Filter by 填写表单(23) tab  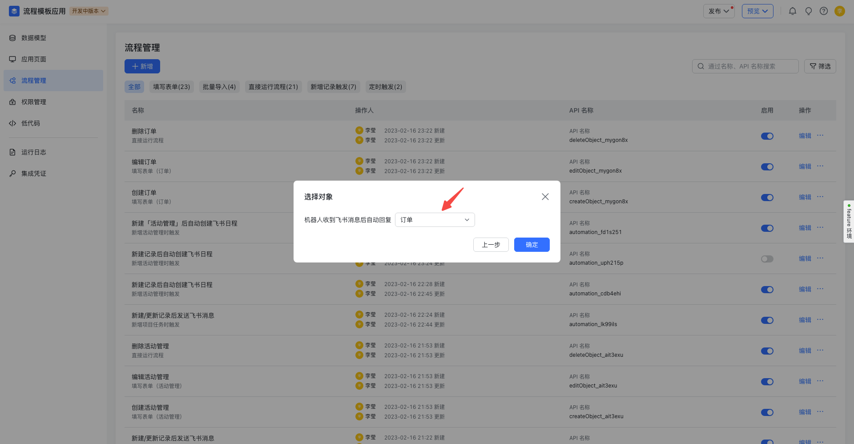click(172, 87)
